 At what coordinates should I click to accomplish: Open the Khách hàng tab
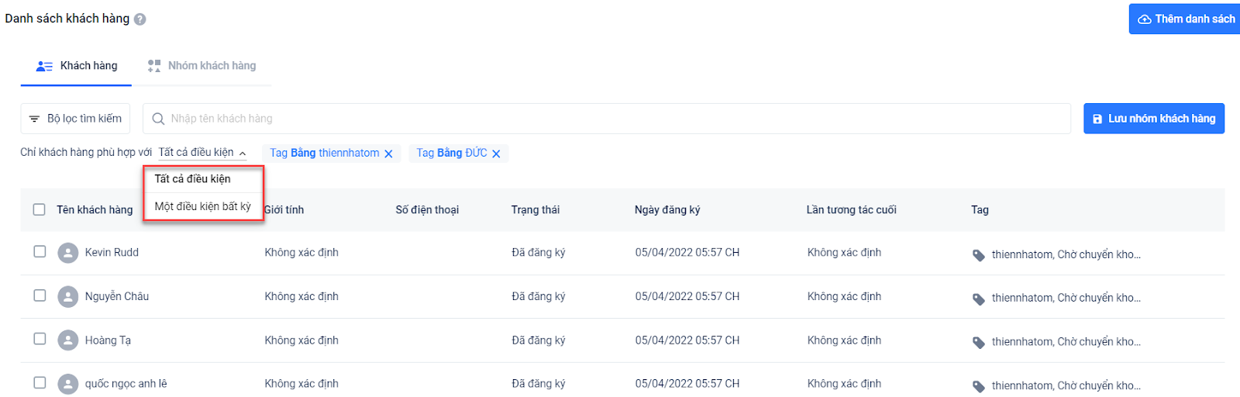pyautogui.click(x=77, y=66)
